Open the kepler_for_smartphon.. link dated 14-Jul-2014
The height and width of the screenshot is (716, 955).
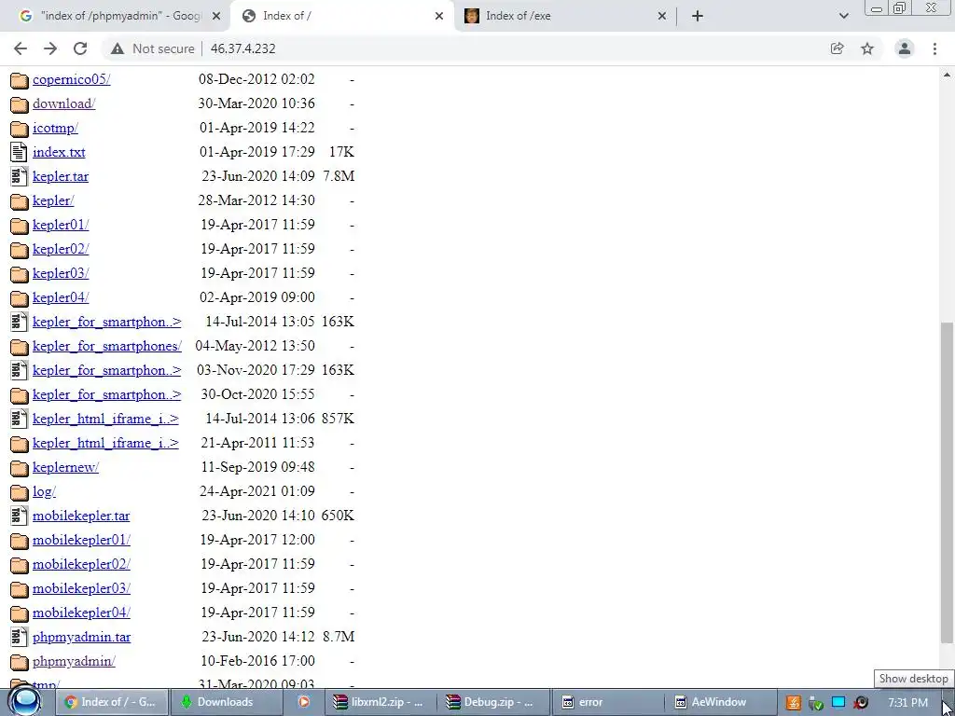tap(107, 322)
